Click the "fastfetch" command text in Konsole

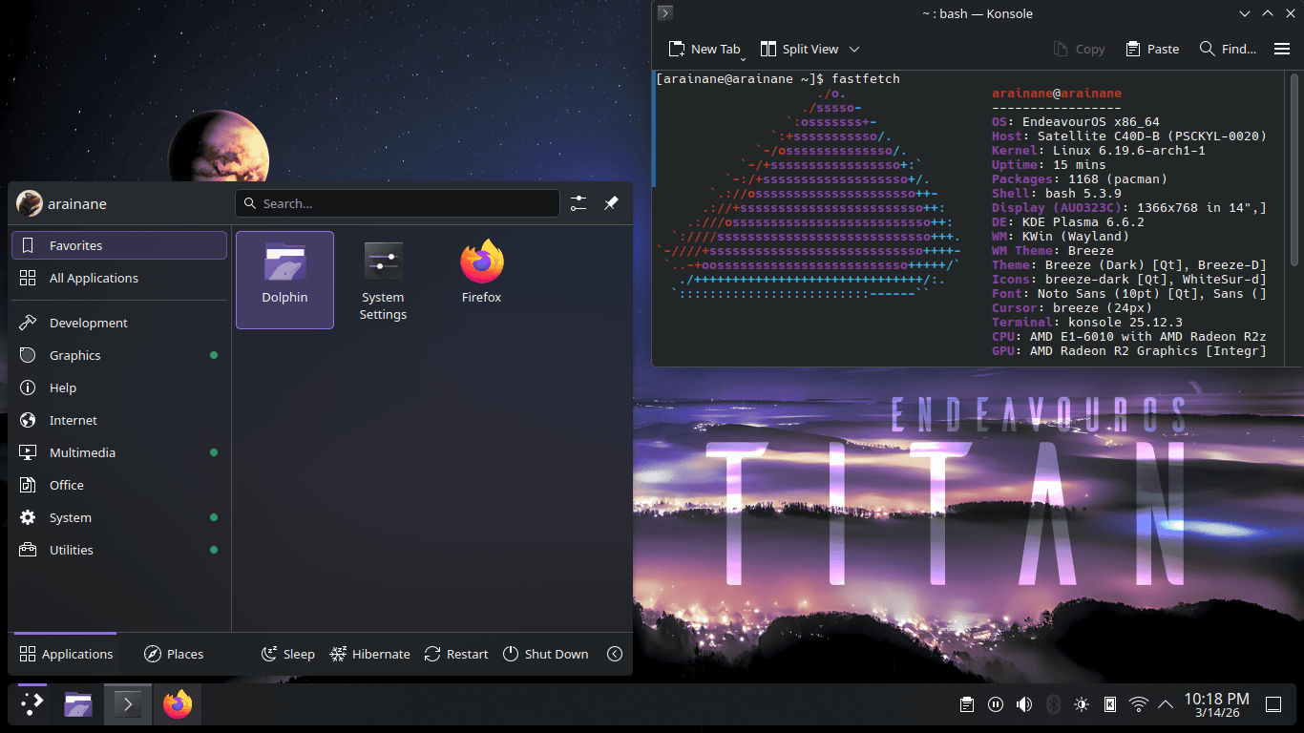coord(866,78)
